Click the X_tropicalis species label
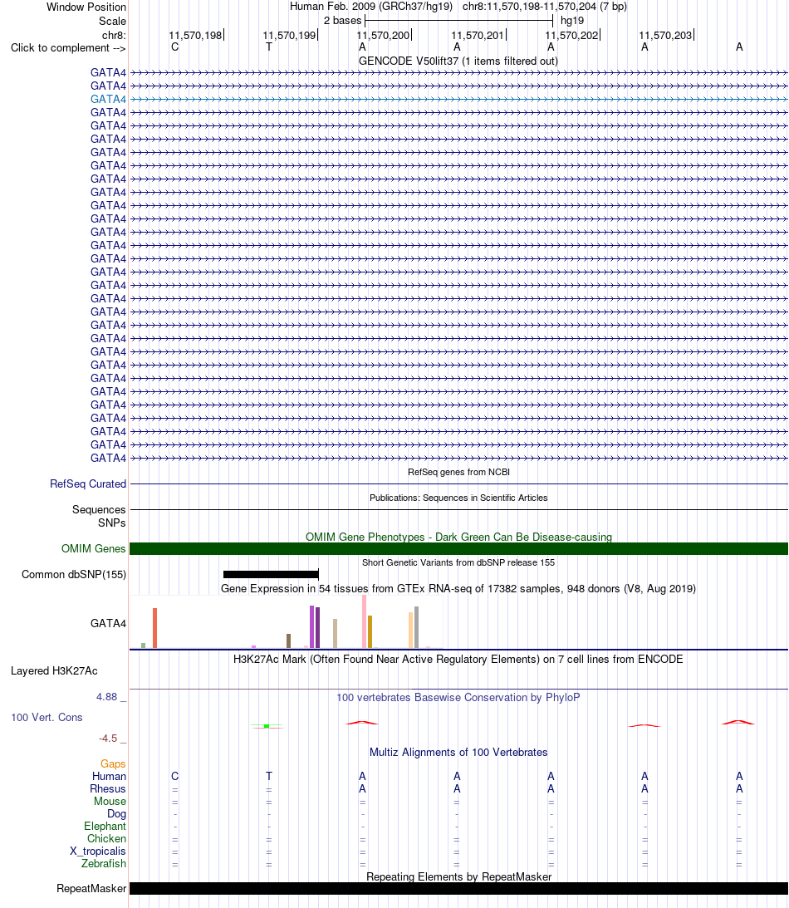Image resolution: width=789 pixels, height=908 pixels. [98, 851]
